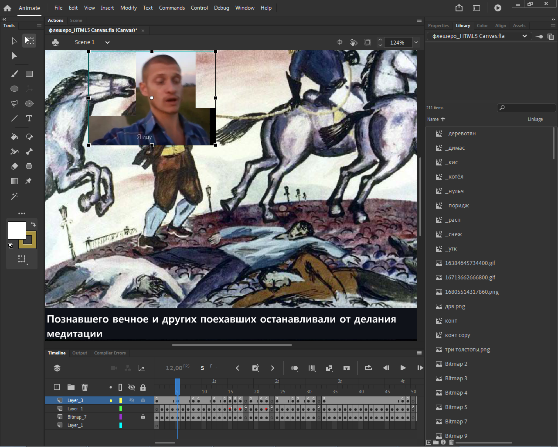The width and height of the screenshot is (558, 447).
Task: Delete the selected layer with the trash icon
Action: [85, 387]
